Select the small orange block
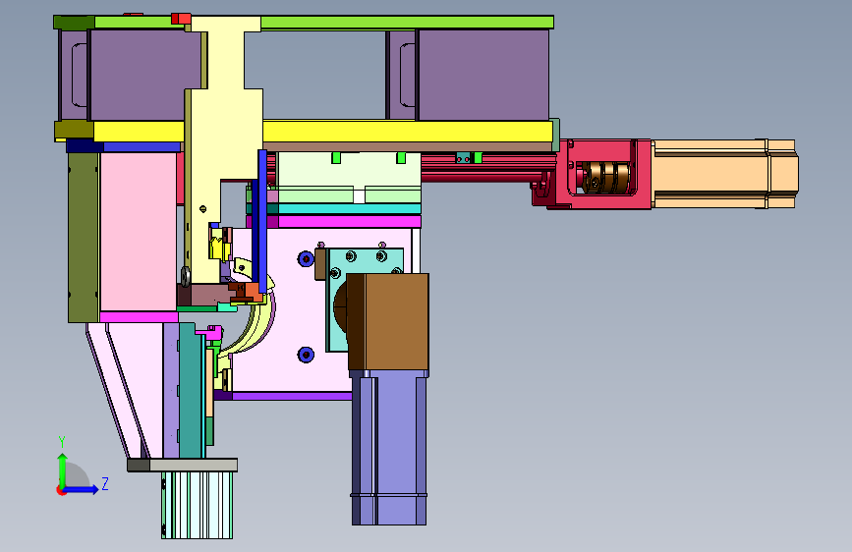The image size is (852, 552). pyautogui.click(x=253, y=293)
